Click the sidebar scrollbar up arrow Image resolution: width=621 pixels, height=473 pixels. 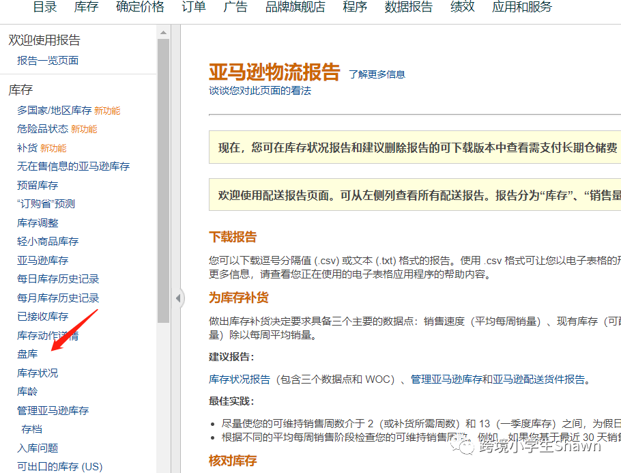163,33
